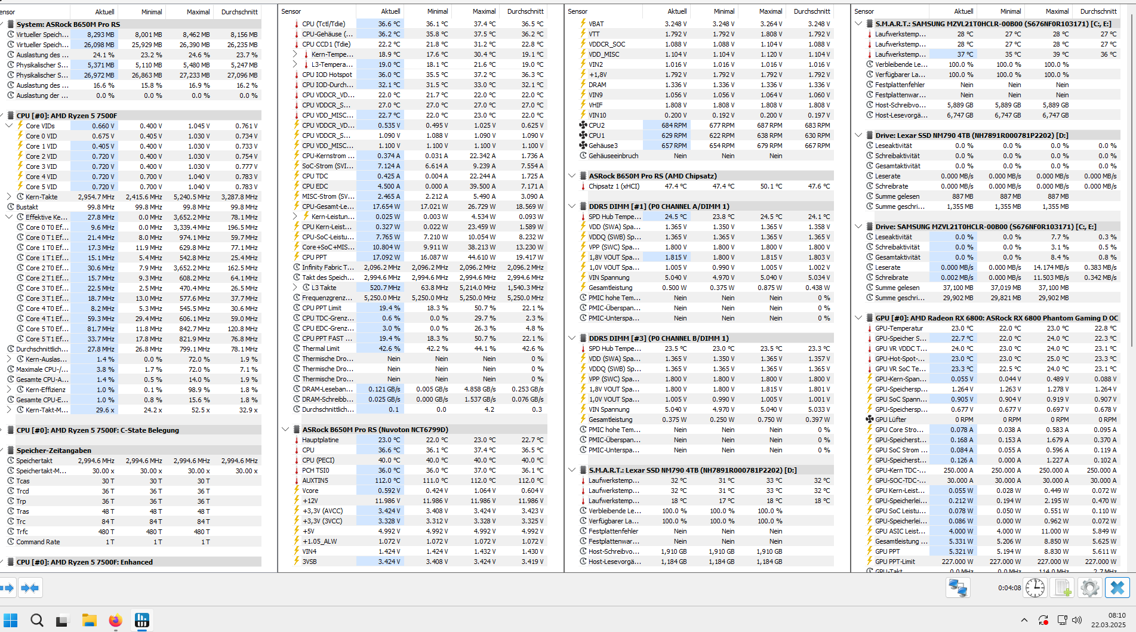
Task: Click the collapse columns arrows button
Action: [x=30, y=588]
